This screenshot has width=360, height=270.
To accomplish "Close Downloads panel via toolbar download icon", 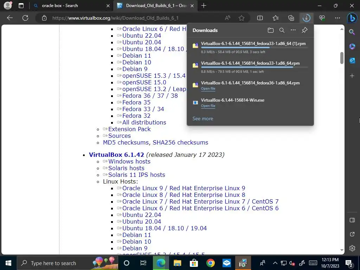I will coord(307,18).
